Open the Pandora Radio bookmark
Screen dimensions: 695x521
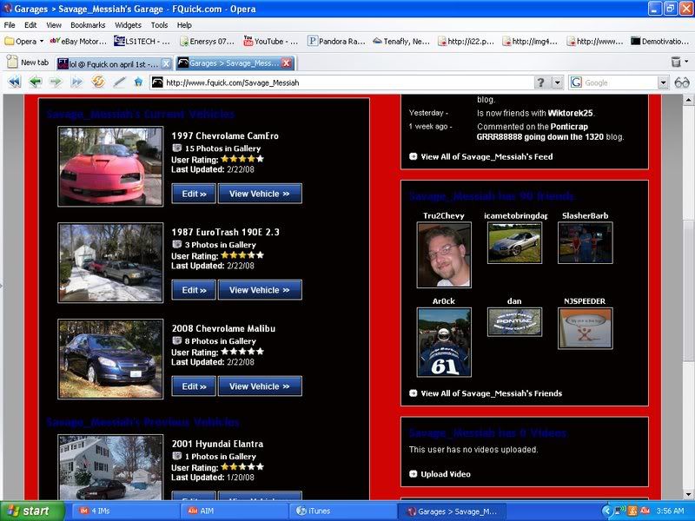point(336,41)
